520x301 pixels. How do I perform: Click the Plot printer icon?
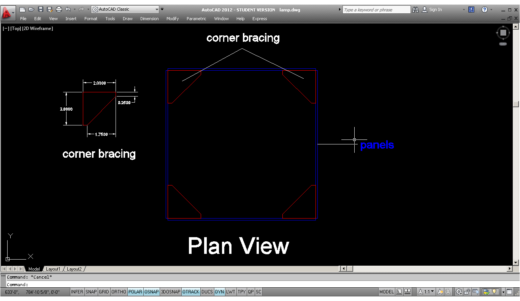(59, 10)
